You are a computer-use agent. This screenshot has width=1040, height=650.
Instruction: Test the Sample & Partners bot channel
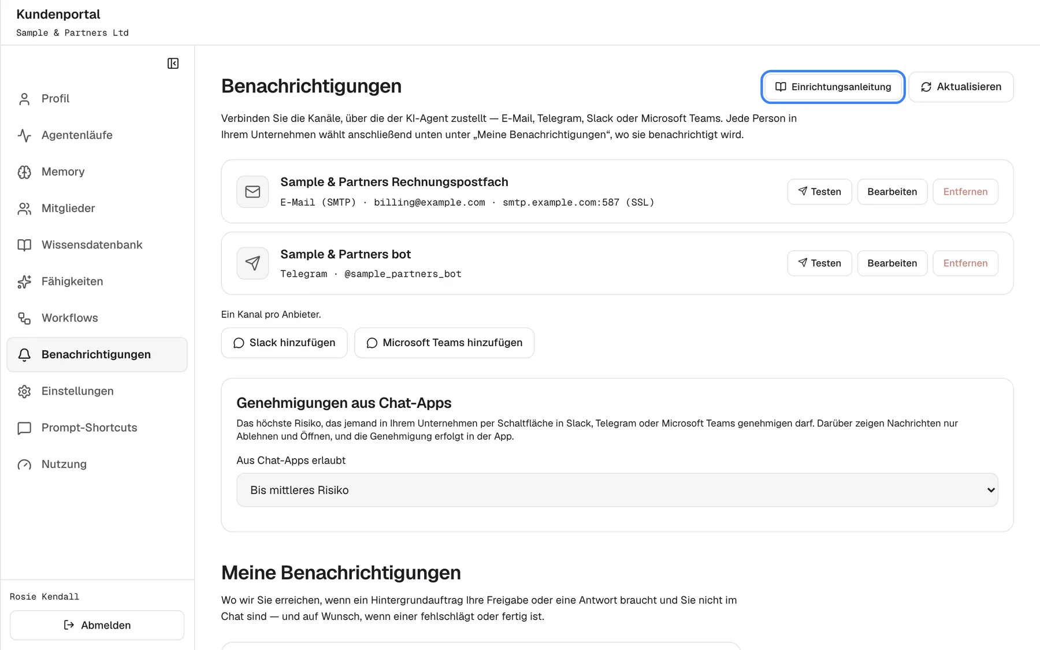point(819,263)
